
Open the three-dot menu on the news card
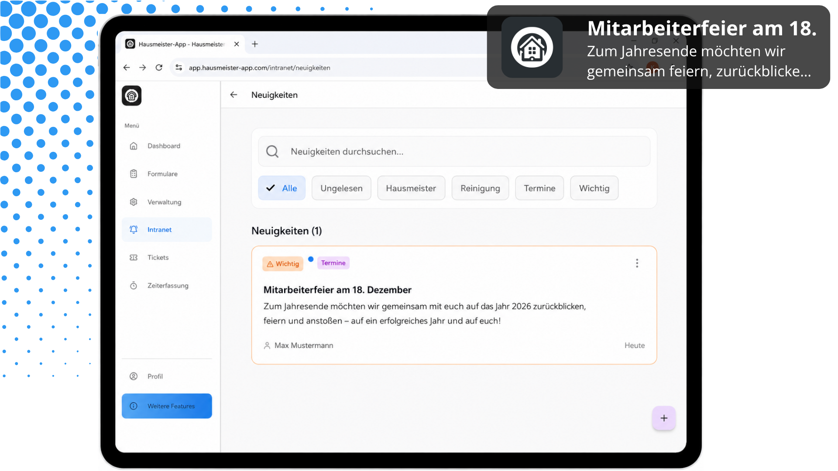[637, 263]
